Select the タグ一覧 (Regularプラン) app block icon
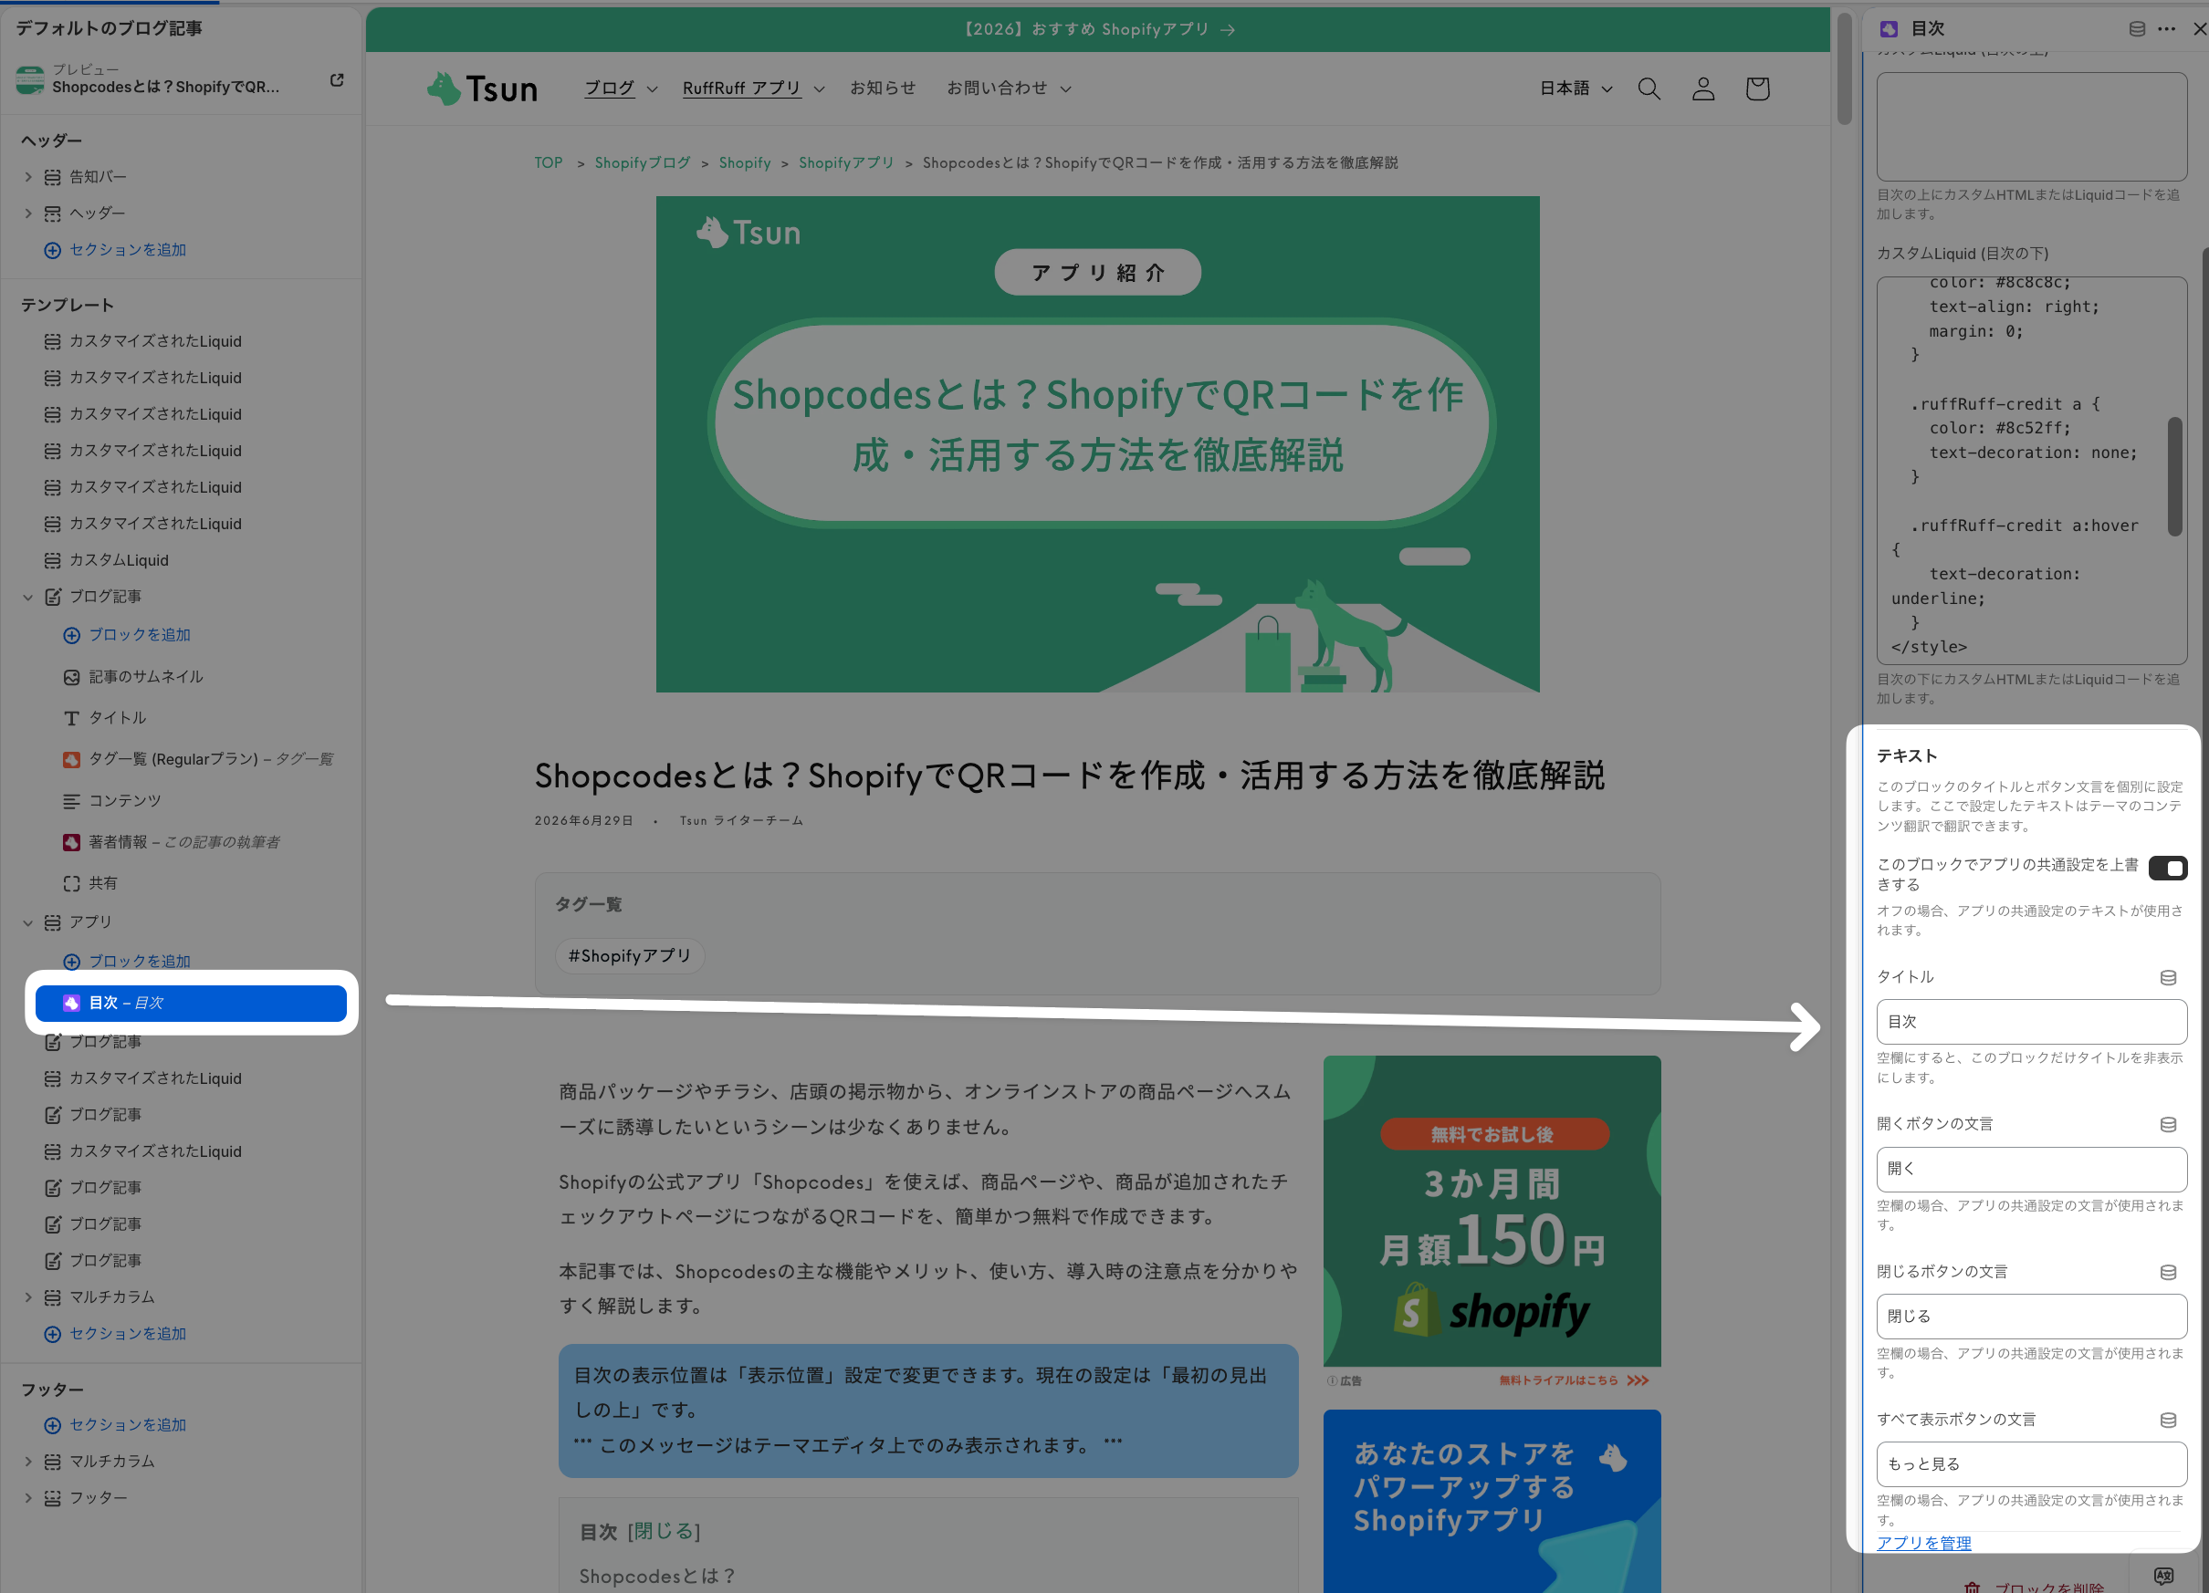 click(71, 759)
